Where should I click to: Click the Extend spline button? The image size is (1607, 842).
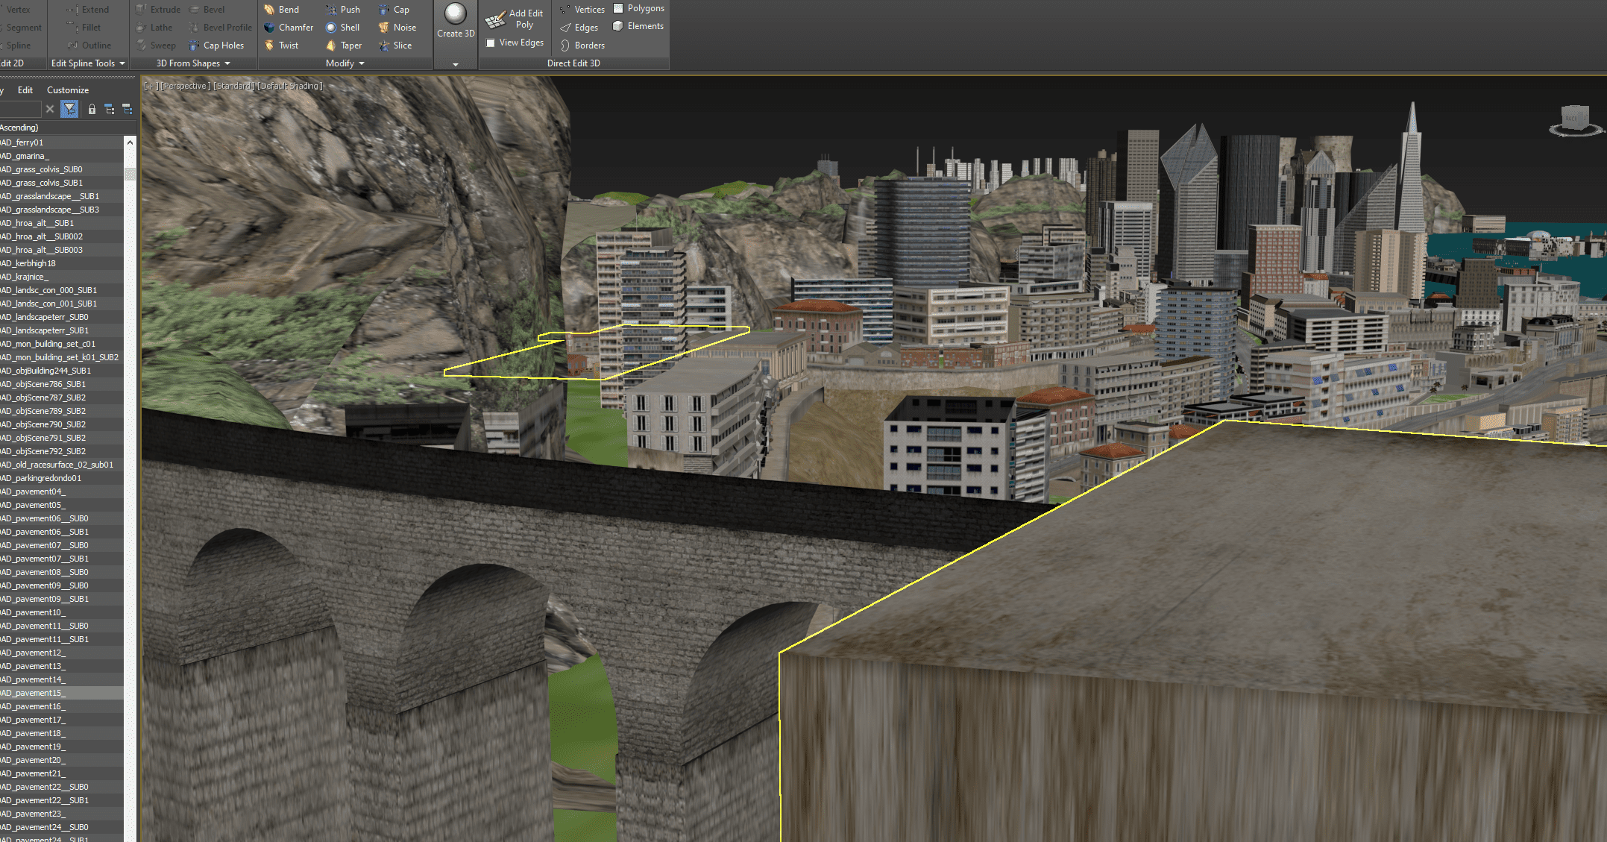pyautogui.click(x=88, y=10)
